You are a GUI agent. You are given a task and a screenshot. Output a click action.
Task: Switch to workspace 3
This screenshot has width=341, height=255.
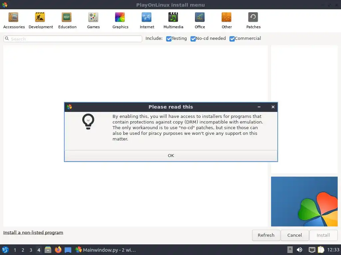pos(31,250)
